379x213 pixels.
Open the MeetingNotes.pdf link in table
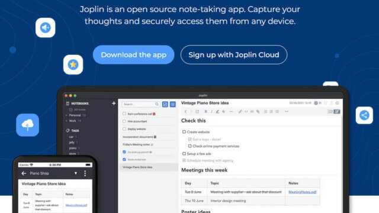tap(303, 192)
